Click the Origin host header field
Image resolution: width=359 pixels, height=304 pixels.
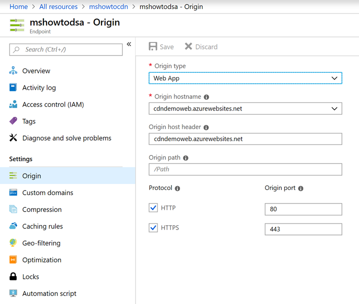[x=245, y=139]
